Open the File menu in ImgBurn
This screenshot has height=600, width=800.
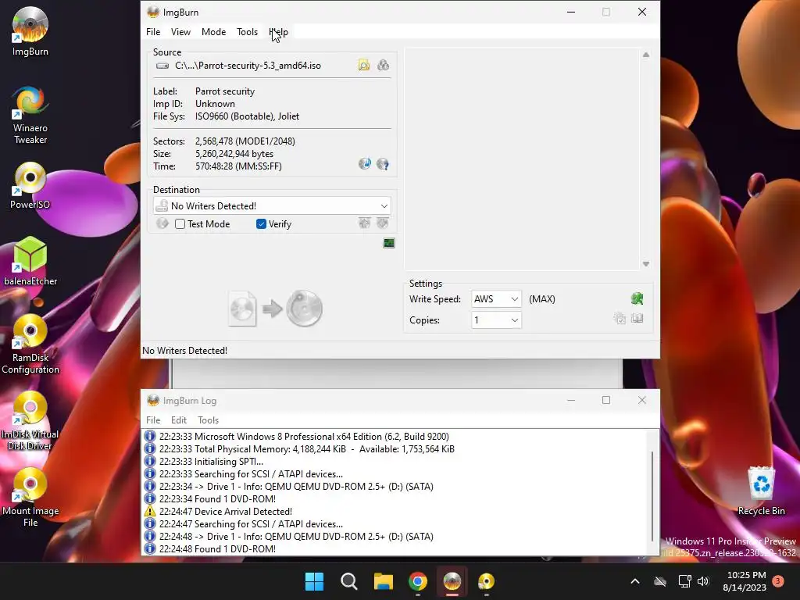pos(153,31)
